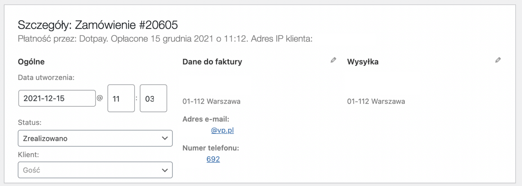Screen dimensions: 522x186
Task: Select the shipping address 01-112 Warszawa
Action: [x=376, y=101]
